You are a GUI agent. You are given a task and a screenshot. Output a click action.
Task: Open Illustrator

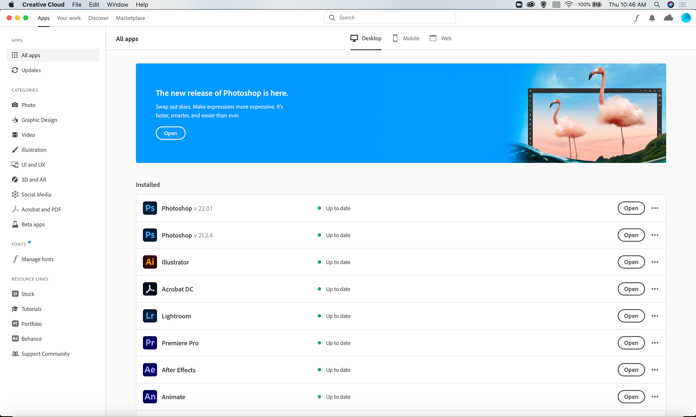pos(631,262)
